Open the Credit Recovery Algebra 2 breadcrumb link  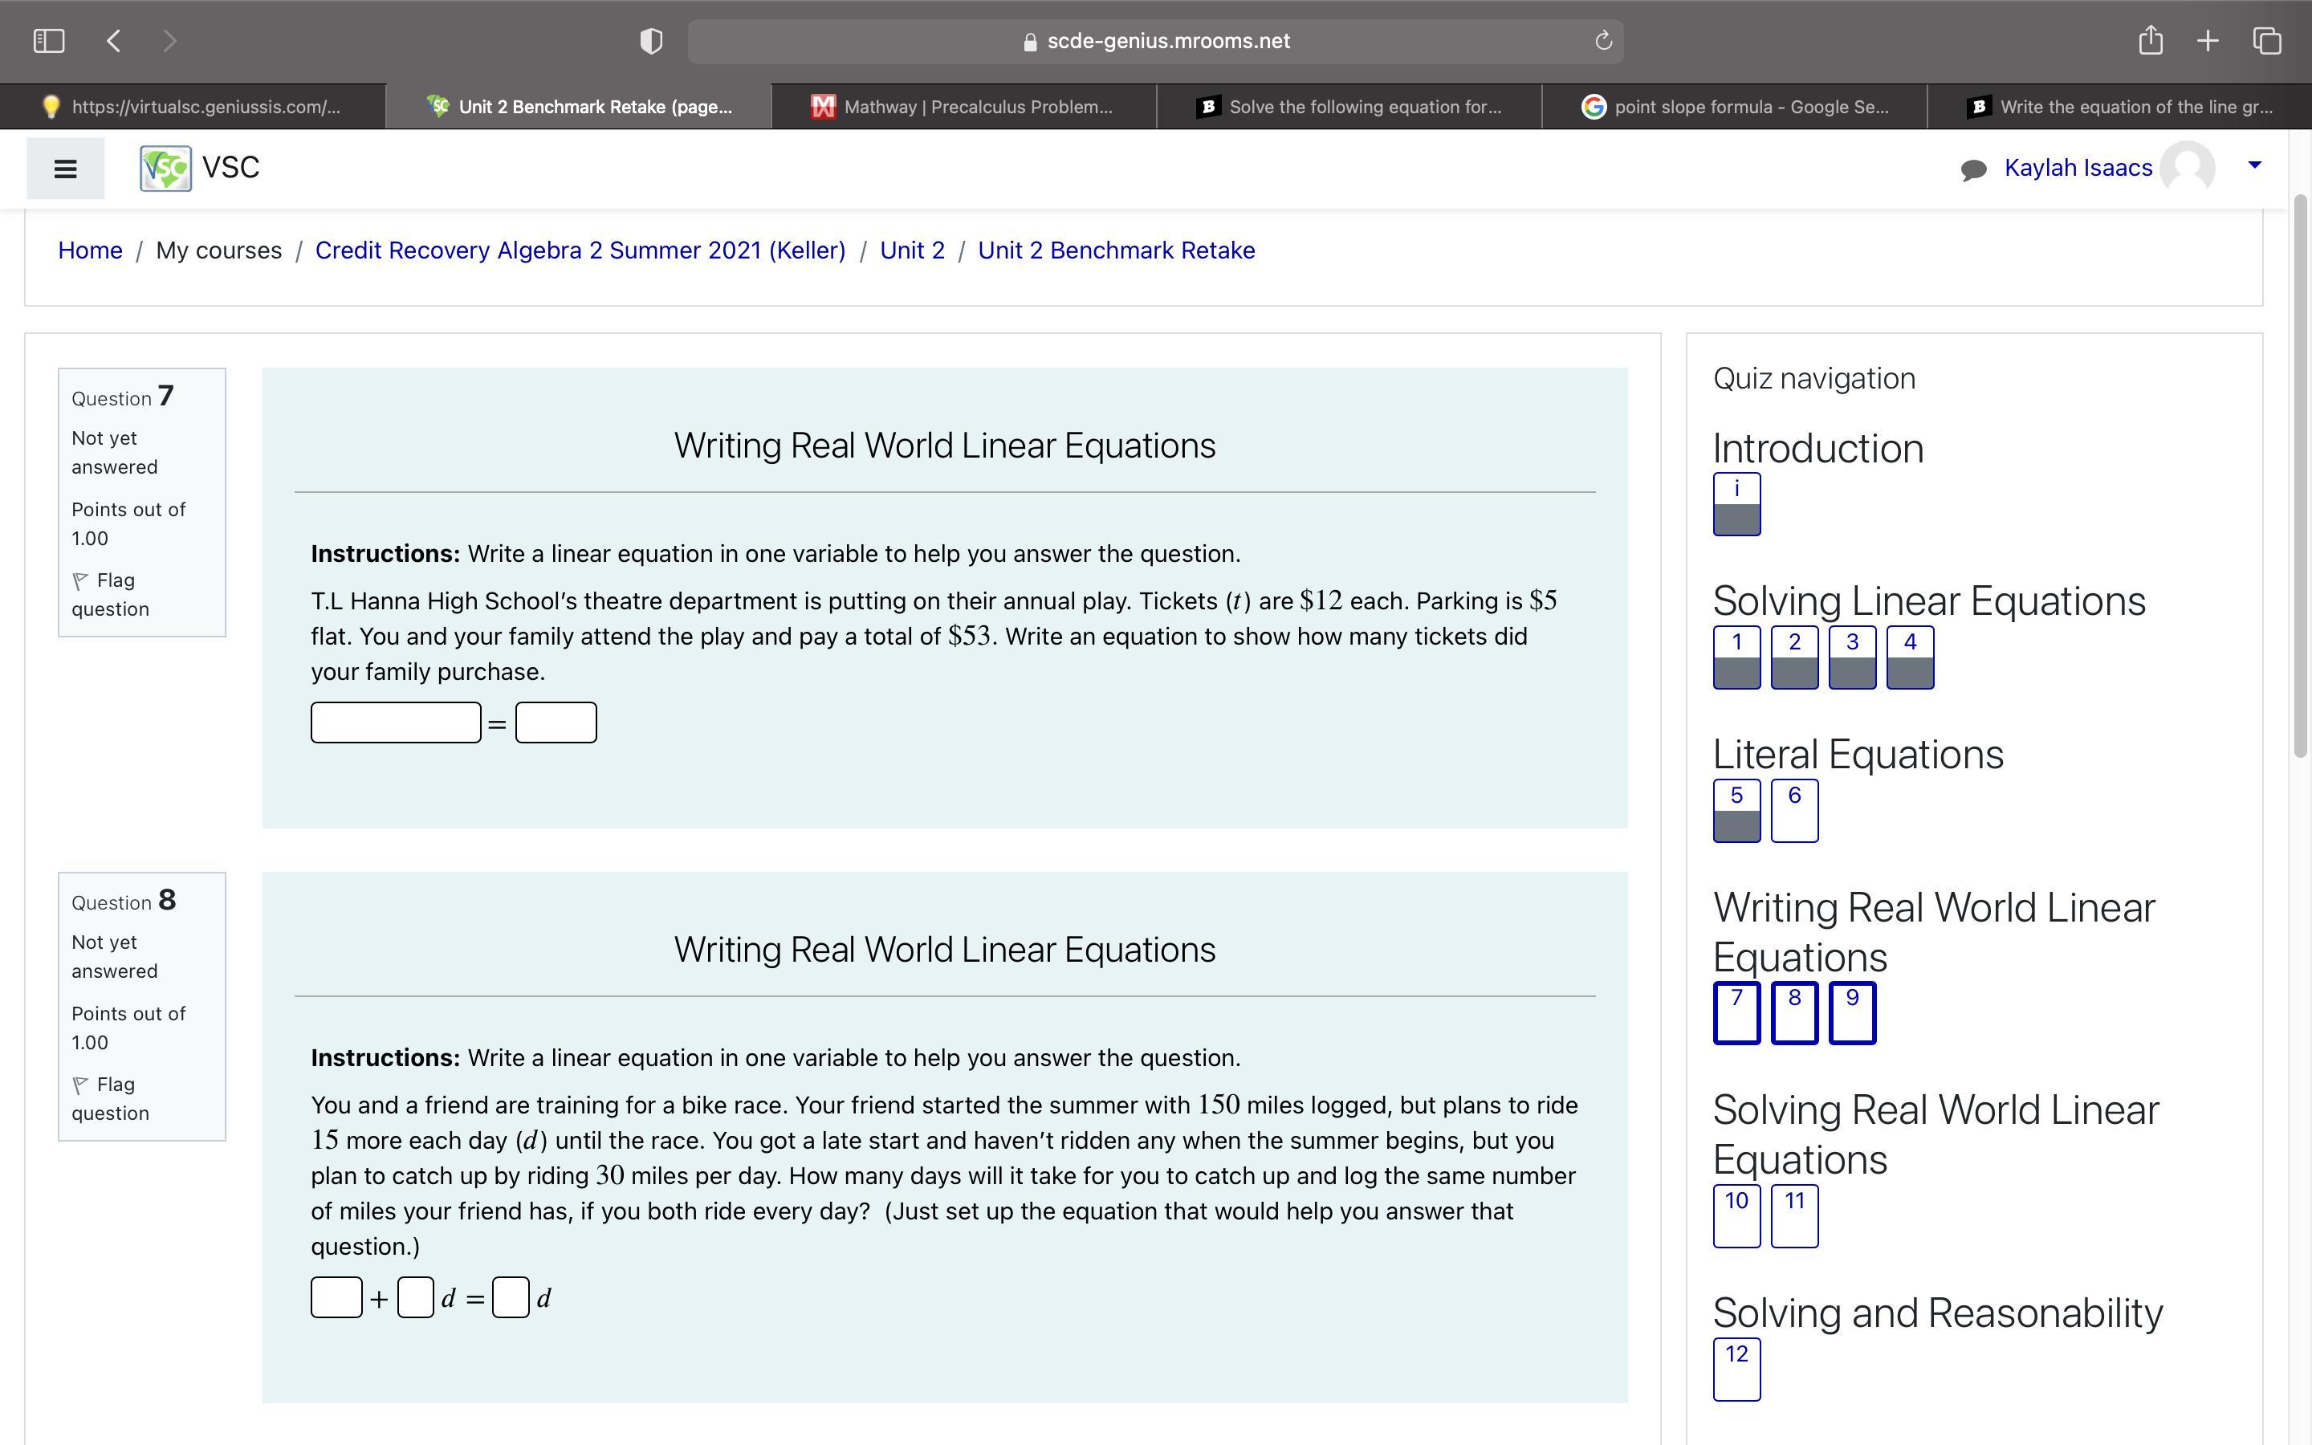(580, 250)
